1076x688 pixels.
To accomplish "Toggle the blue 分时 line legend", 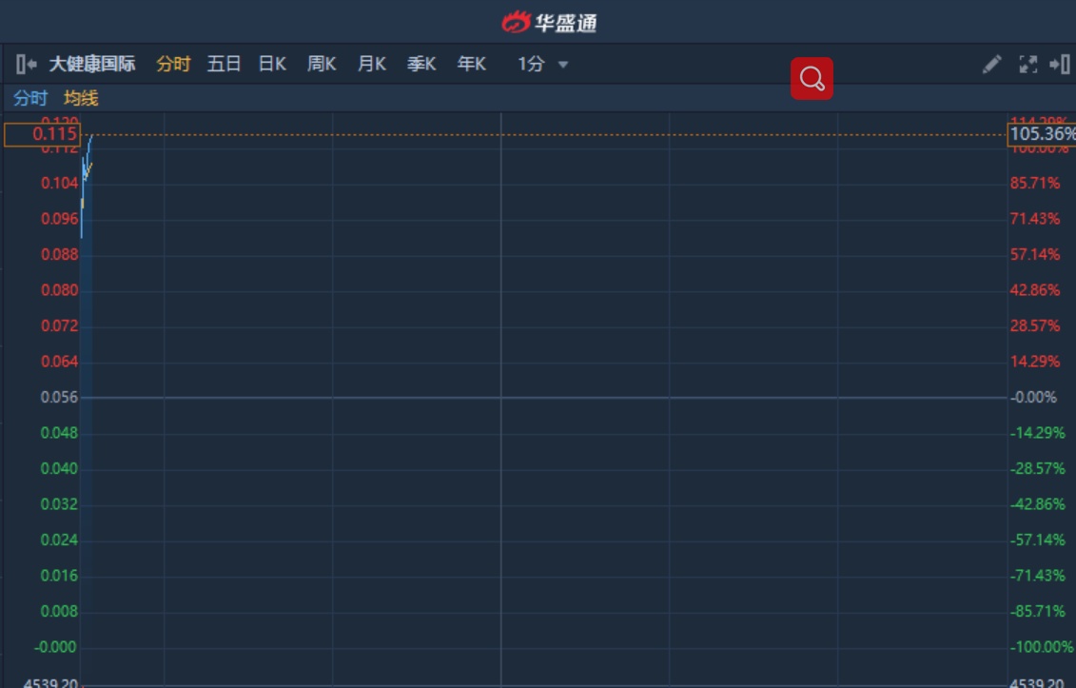I will tap(30, 98).
